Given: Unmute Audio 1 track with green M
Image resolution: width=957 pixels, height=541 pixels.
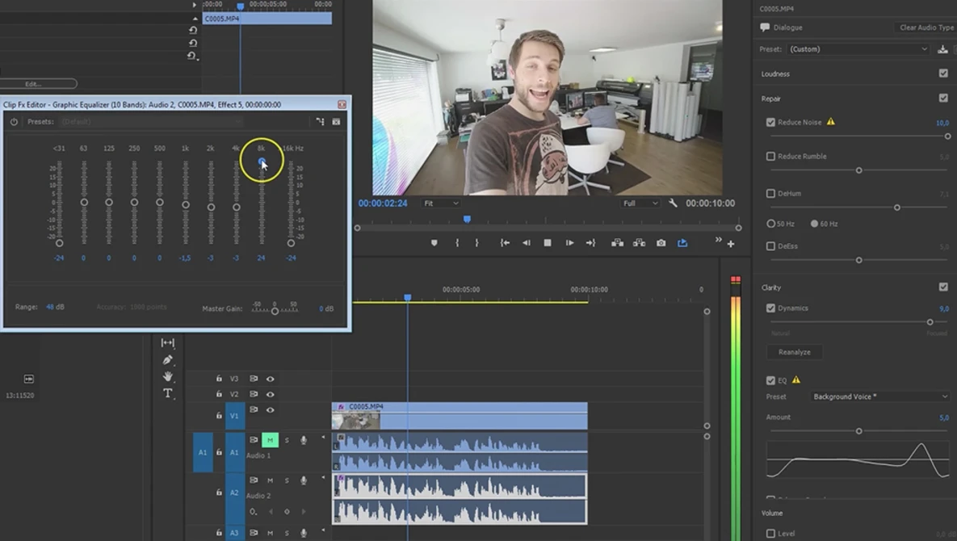Looking at the screenshot, I should [270, 440].
